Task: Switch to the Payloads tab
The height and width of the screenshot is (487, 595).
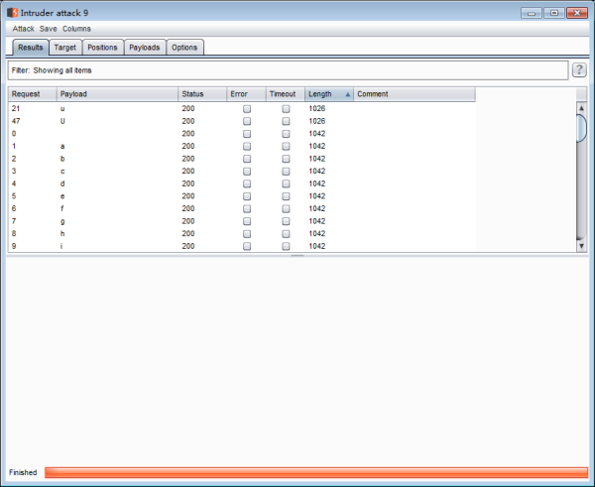Action: pos(144,47)
